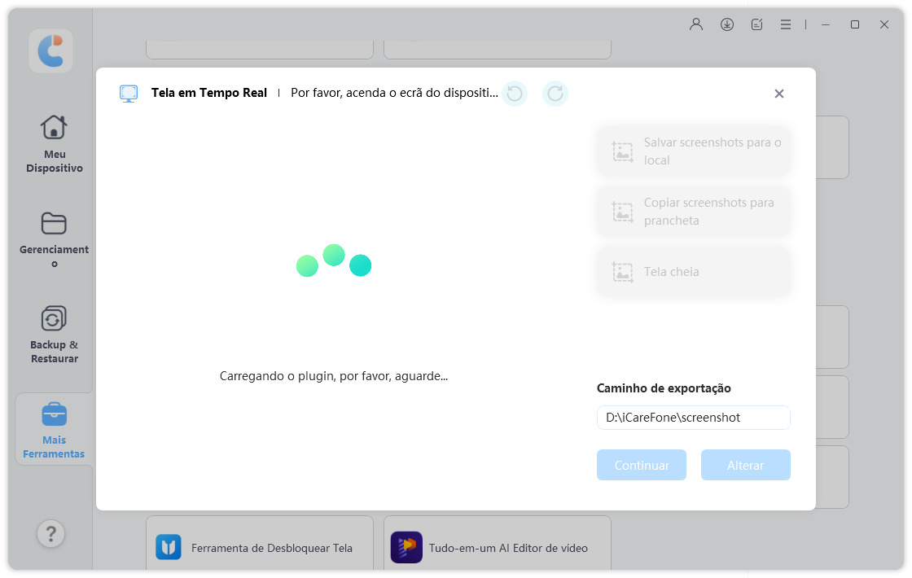
Task: Click Copiar screenshots para prancheta
Action: pyautogui.click(x=694, y=212)
